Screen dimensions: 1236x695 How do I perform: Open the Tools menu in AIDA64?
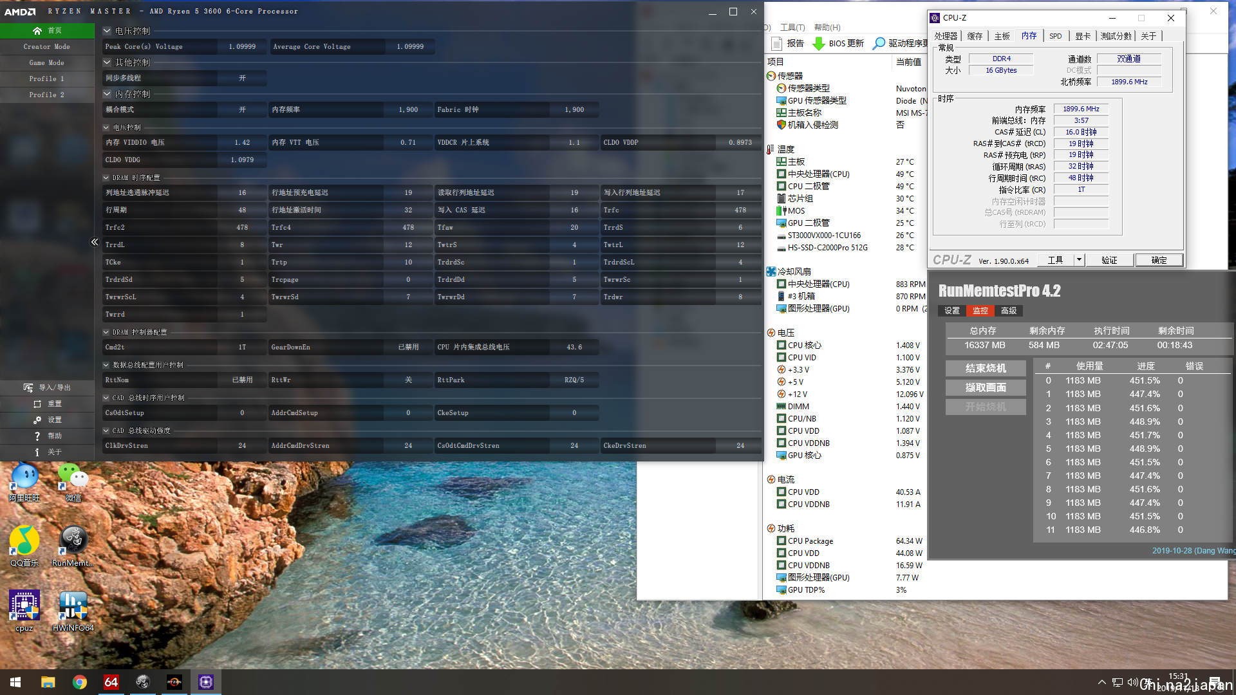792,27
